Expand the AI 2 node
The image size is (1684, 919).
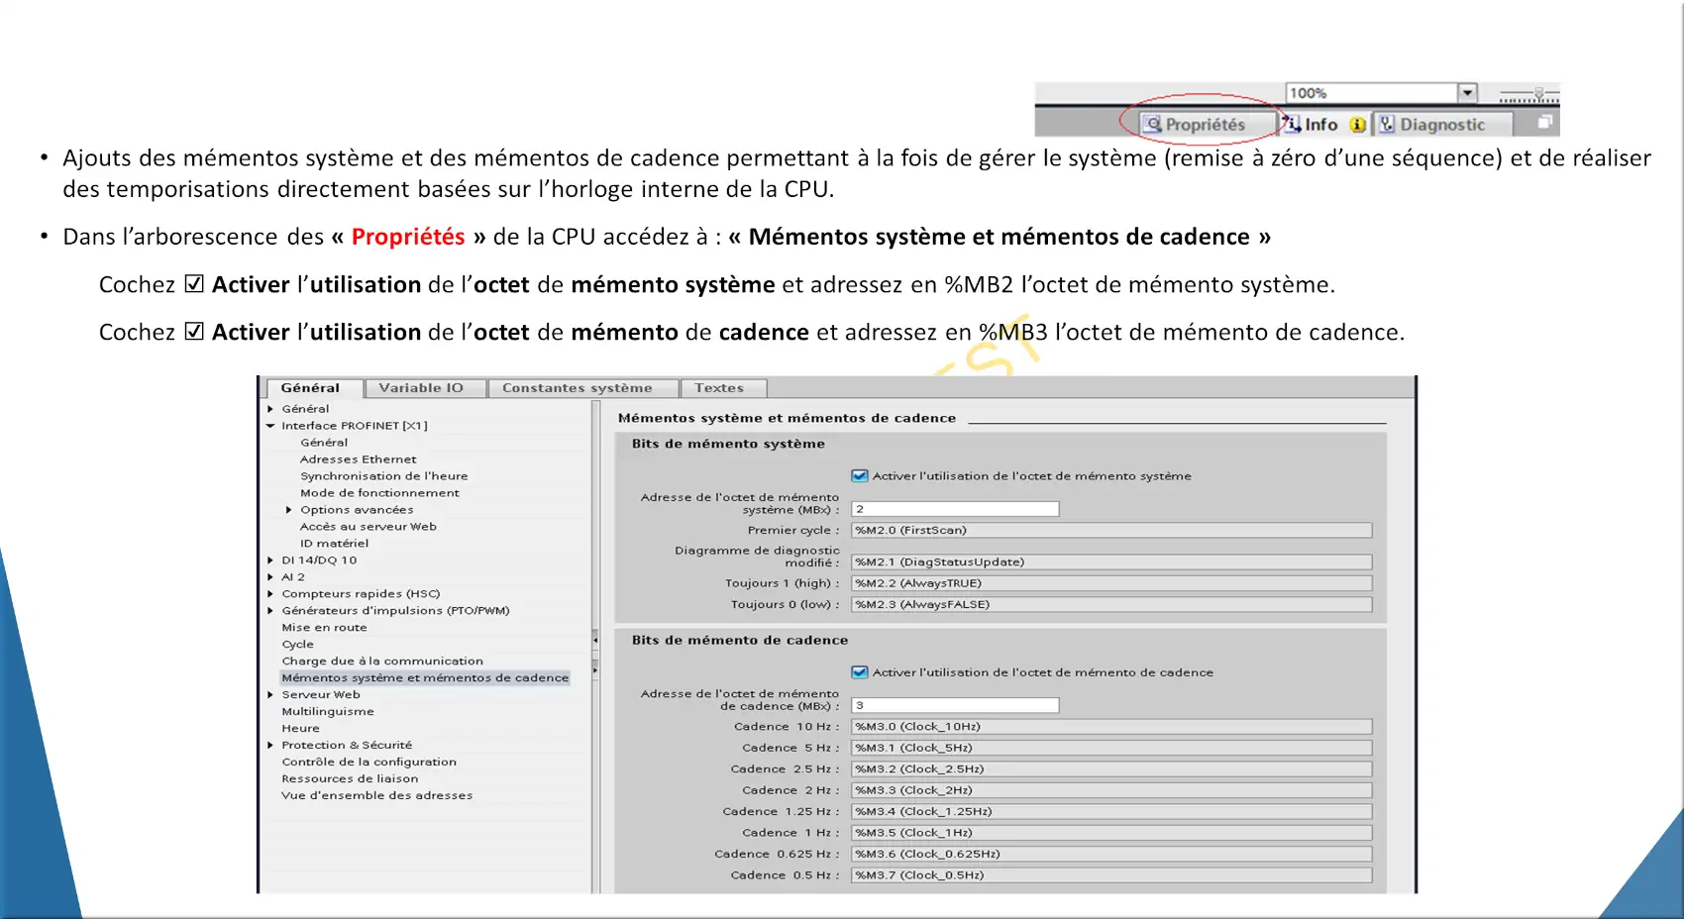pos(270,577)
